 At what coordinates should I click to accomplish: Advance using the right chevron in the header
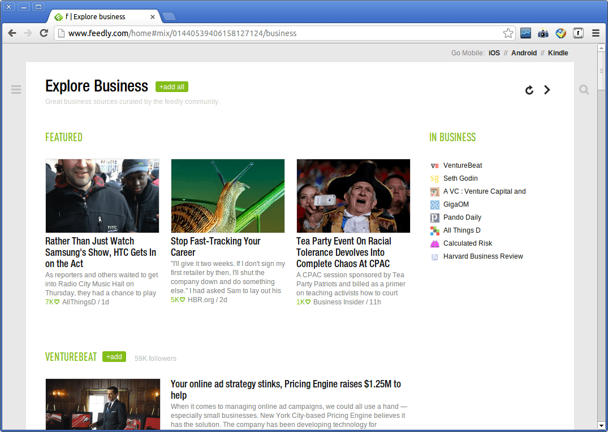tap(547, 90)
